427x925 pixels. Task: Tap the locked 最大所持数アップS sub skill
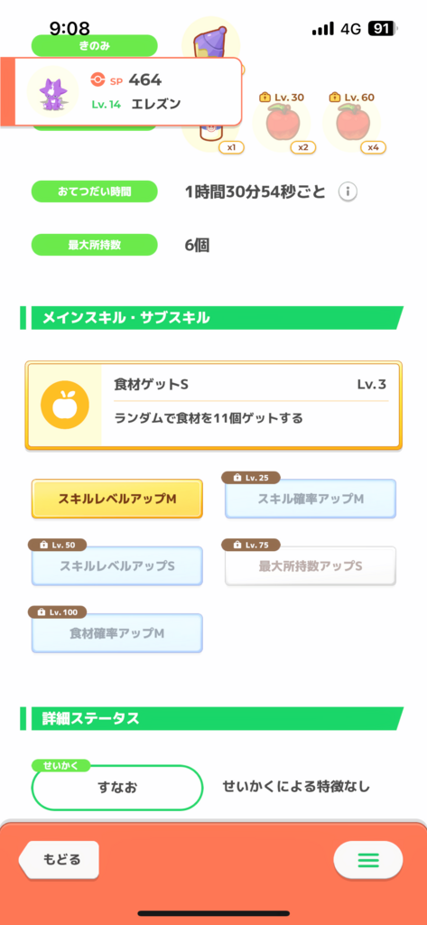pyautogui.click(x=311, y=565)
